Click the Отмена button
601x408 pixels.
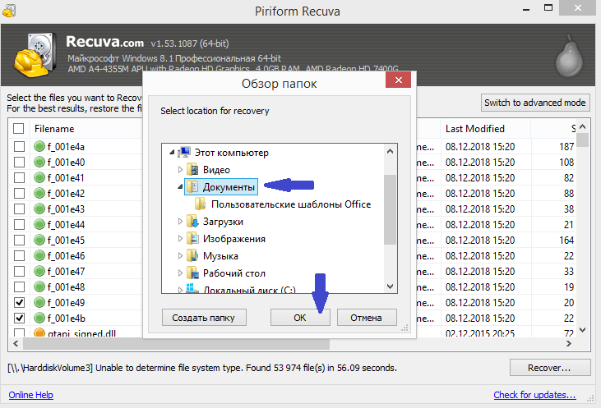[x=367, y=318]
